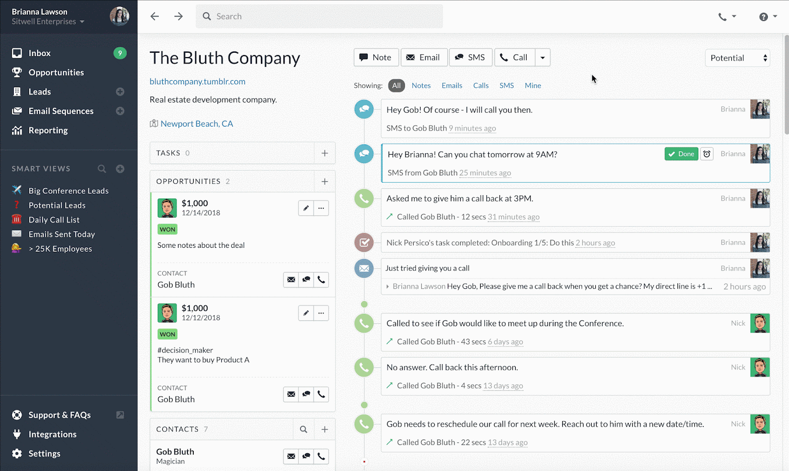Filter activities by SMS
789x471 pixels.
coord(506,86)
